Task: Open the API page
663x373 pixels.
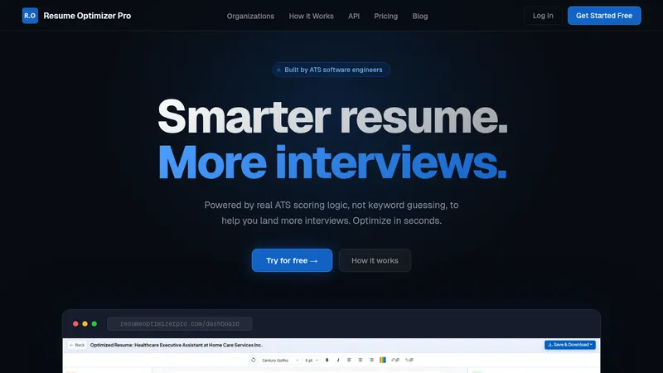Action: tap(354, 16)
